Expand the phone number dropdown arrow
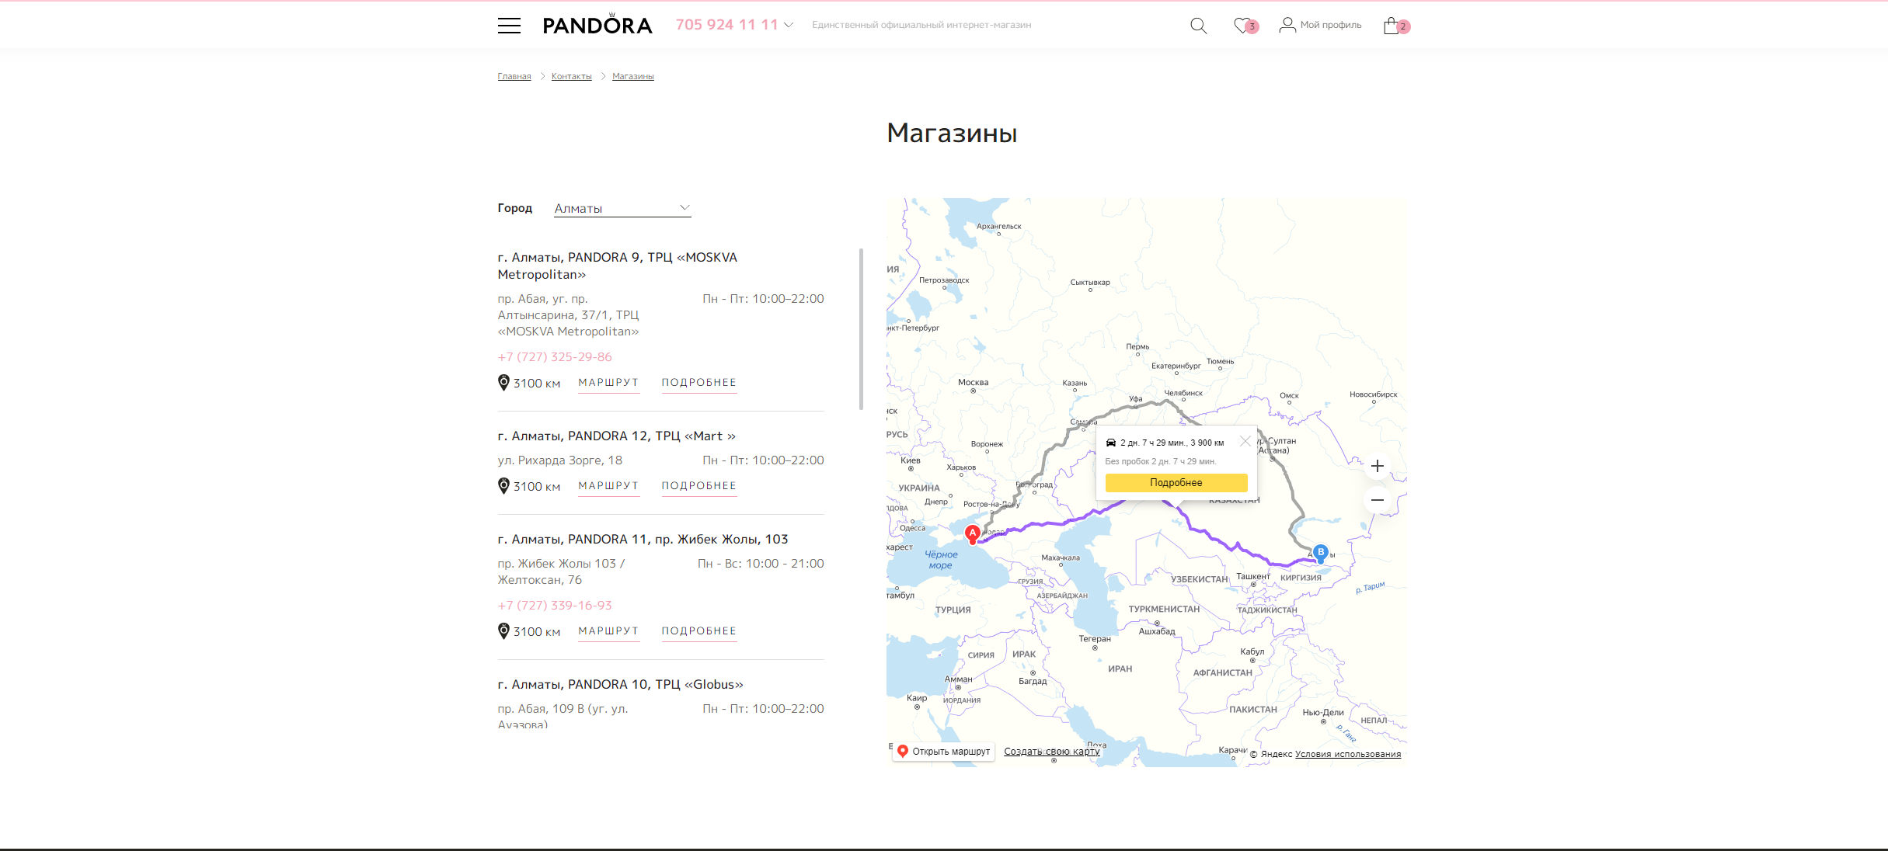 pos(789,25)
